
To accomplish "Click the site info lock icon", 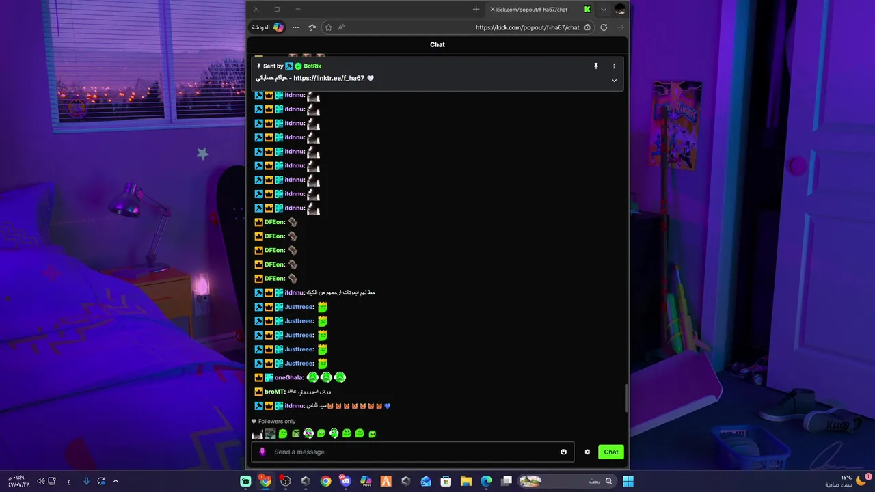I will click(x=587, y=27).
